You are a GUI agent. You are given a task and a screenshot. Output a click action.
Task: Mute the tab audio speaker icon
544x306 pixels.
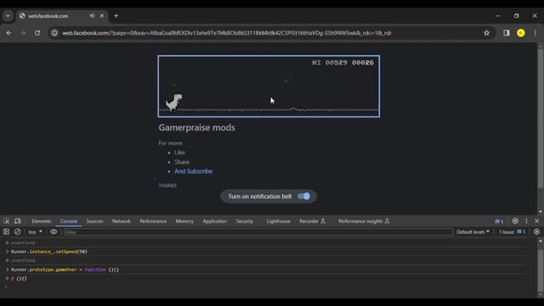coord(92,16)
